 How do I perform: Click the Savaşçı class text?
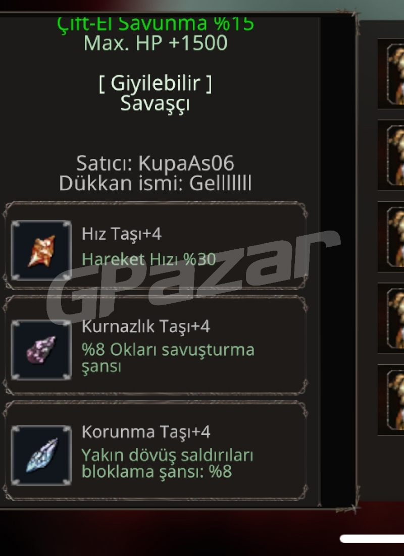[155, 104]
